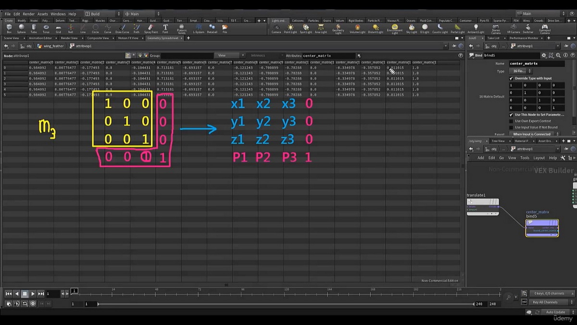The height and width of the screenshot is (325, 577).
Task: Open Add menu in network editor
Action: coord(480,158)
